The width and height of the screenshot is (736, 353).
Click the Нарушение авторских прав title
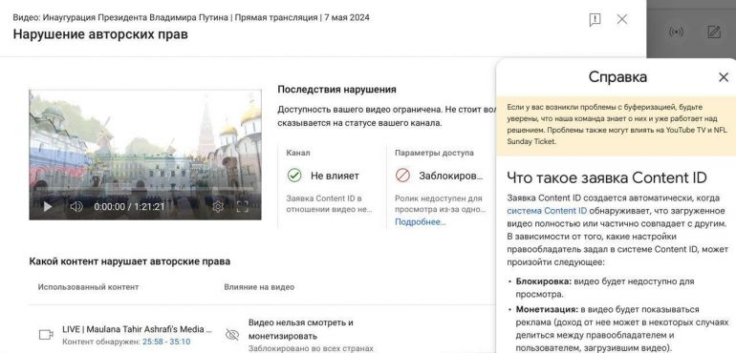[100, 34]
